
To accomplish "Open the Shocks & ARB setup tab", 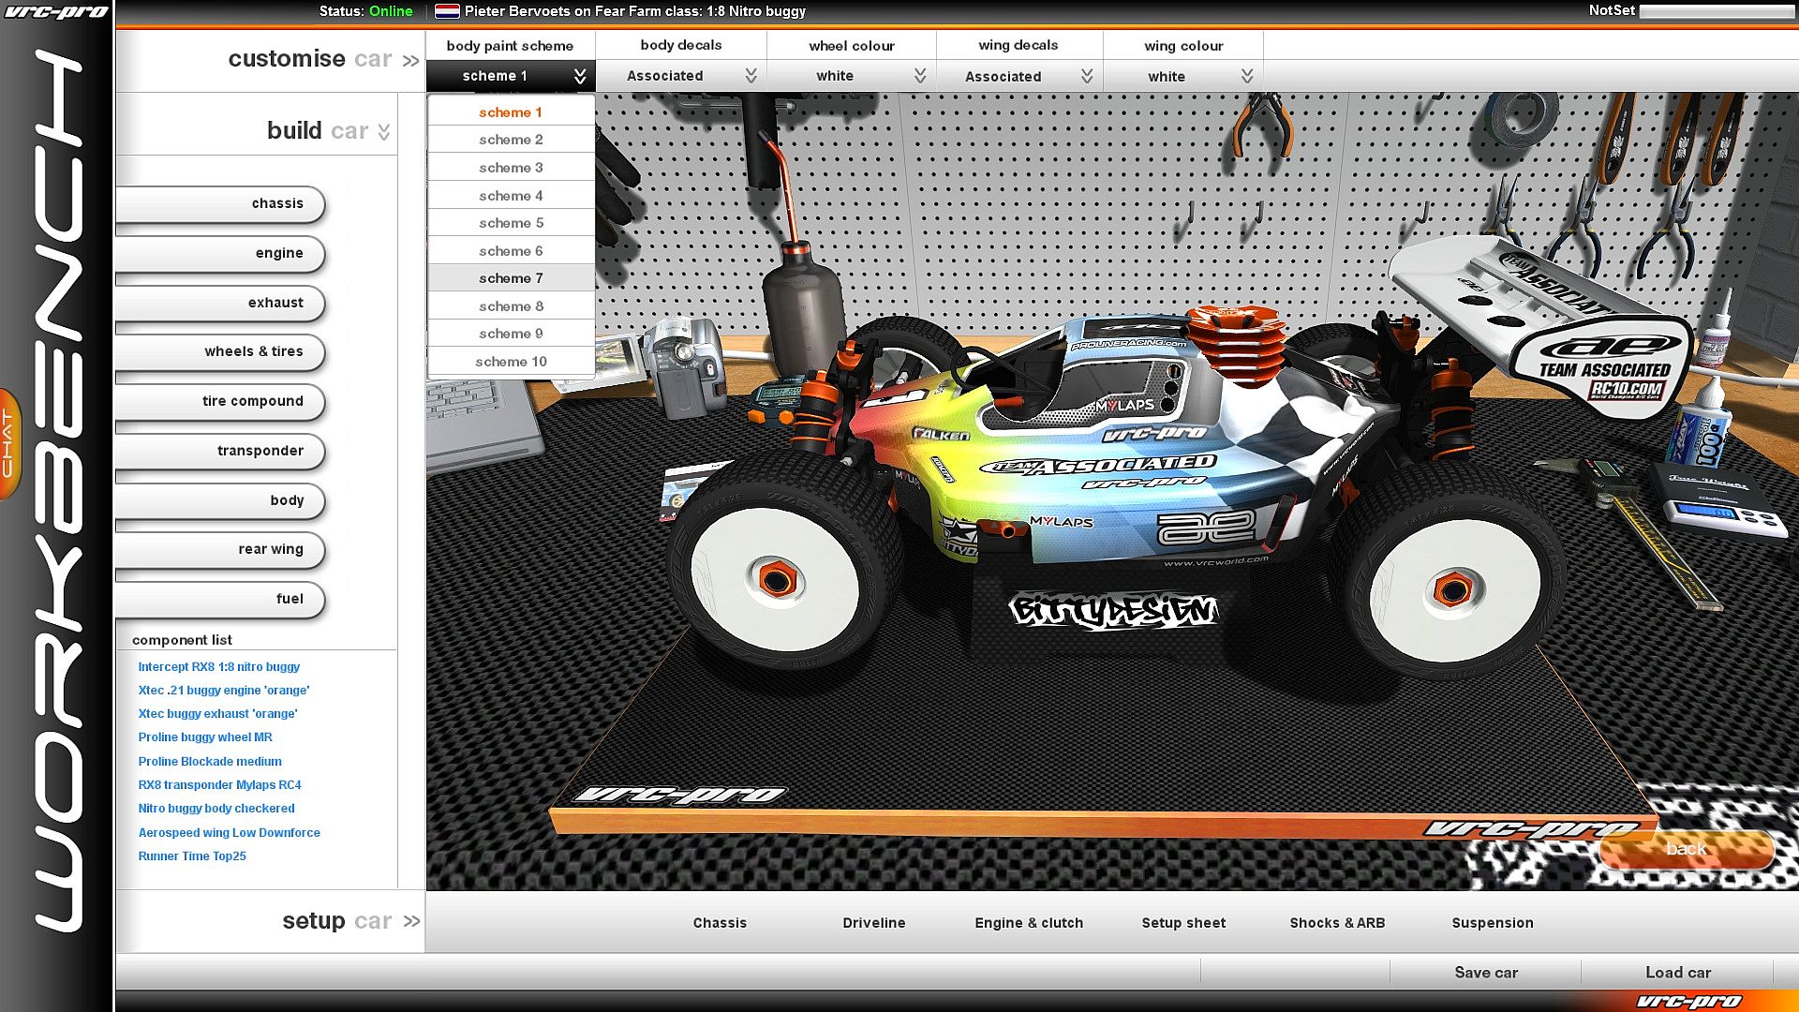I will [x=1337, y=923].
